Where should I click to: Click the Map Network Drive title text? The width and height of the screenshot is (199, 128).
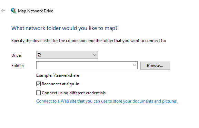click(36, 11)
